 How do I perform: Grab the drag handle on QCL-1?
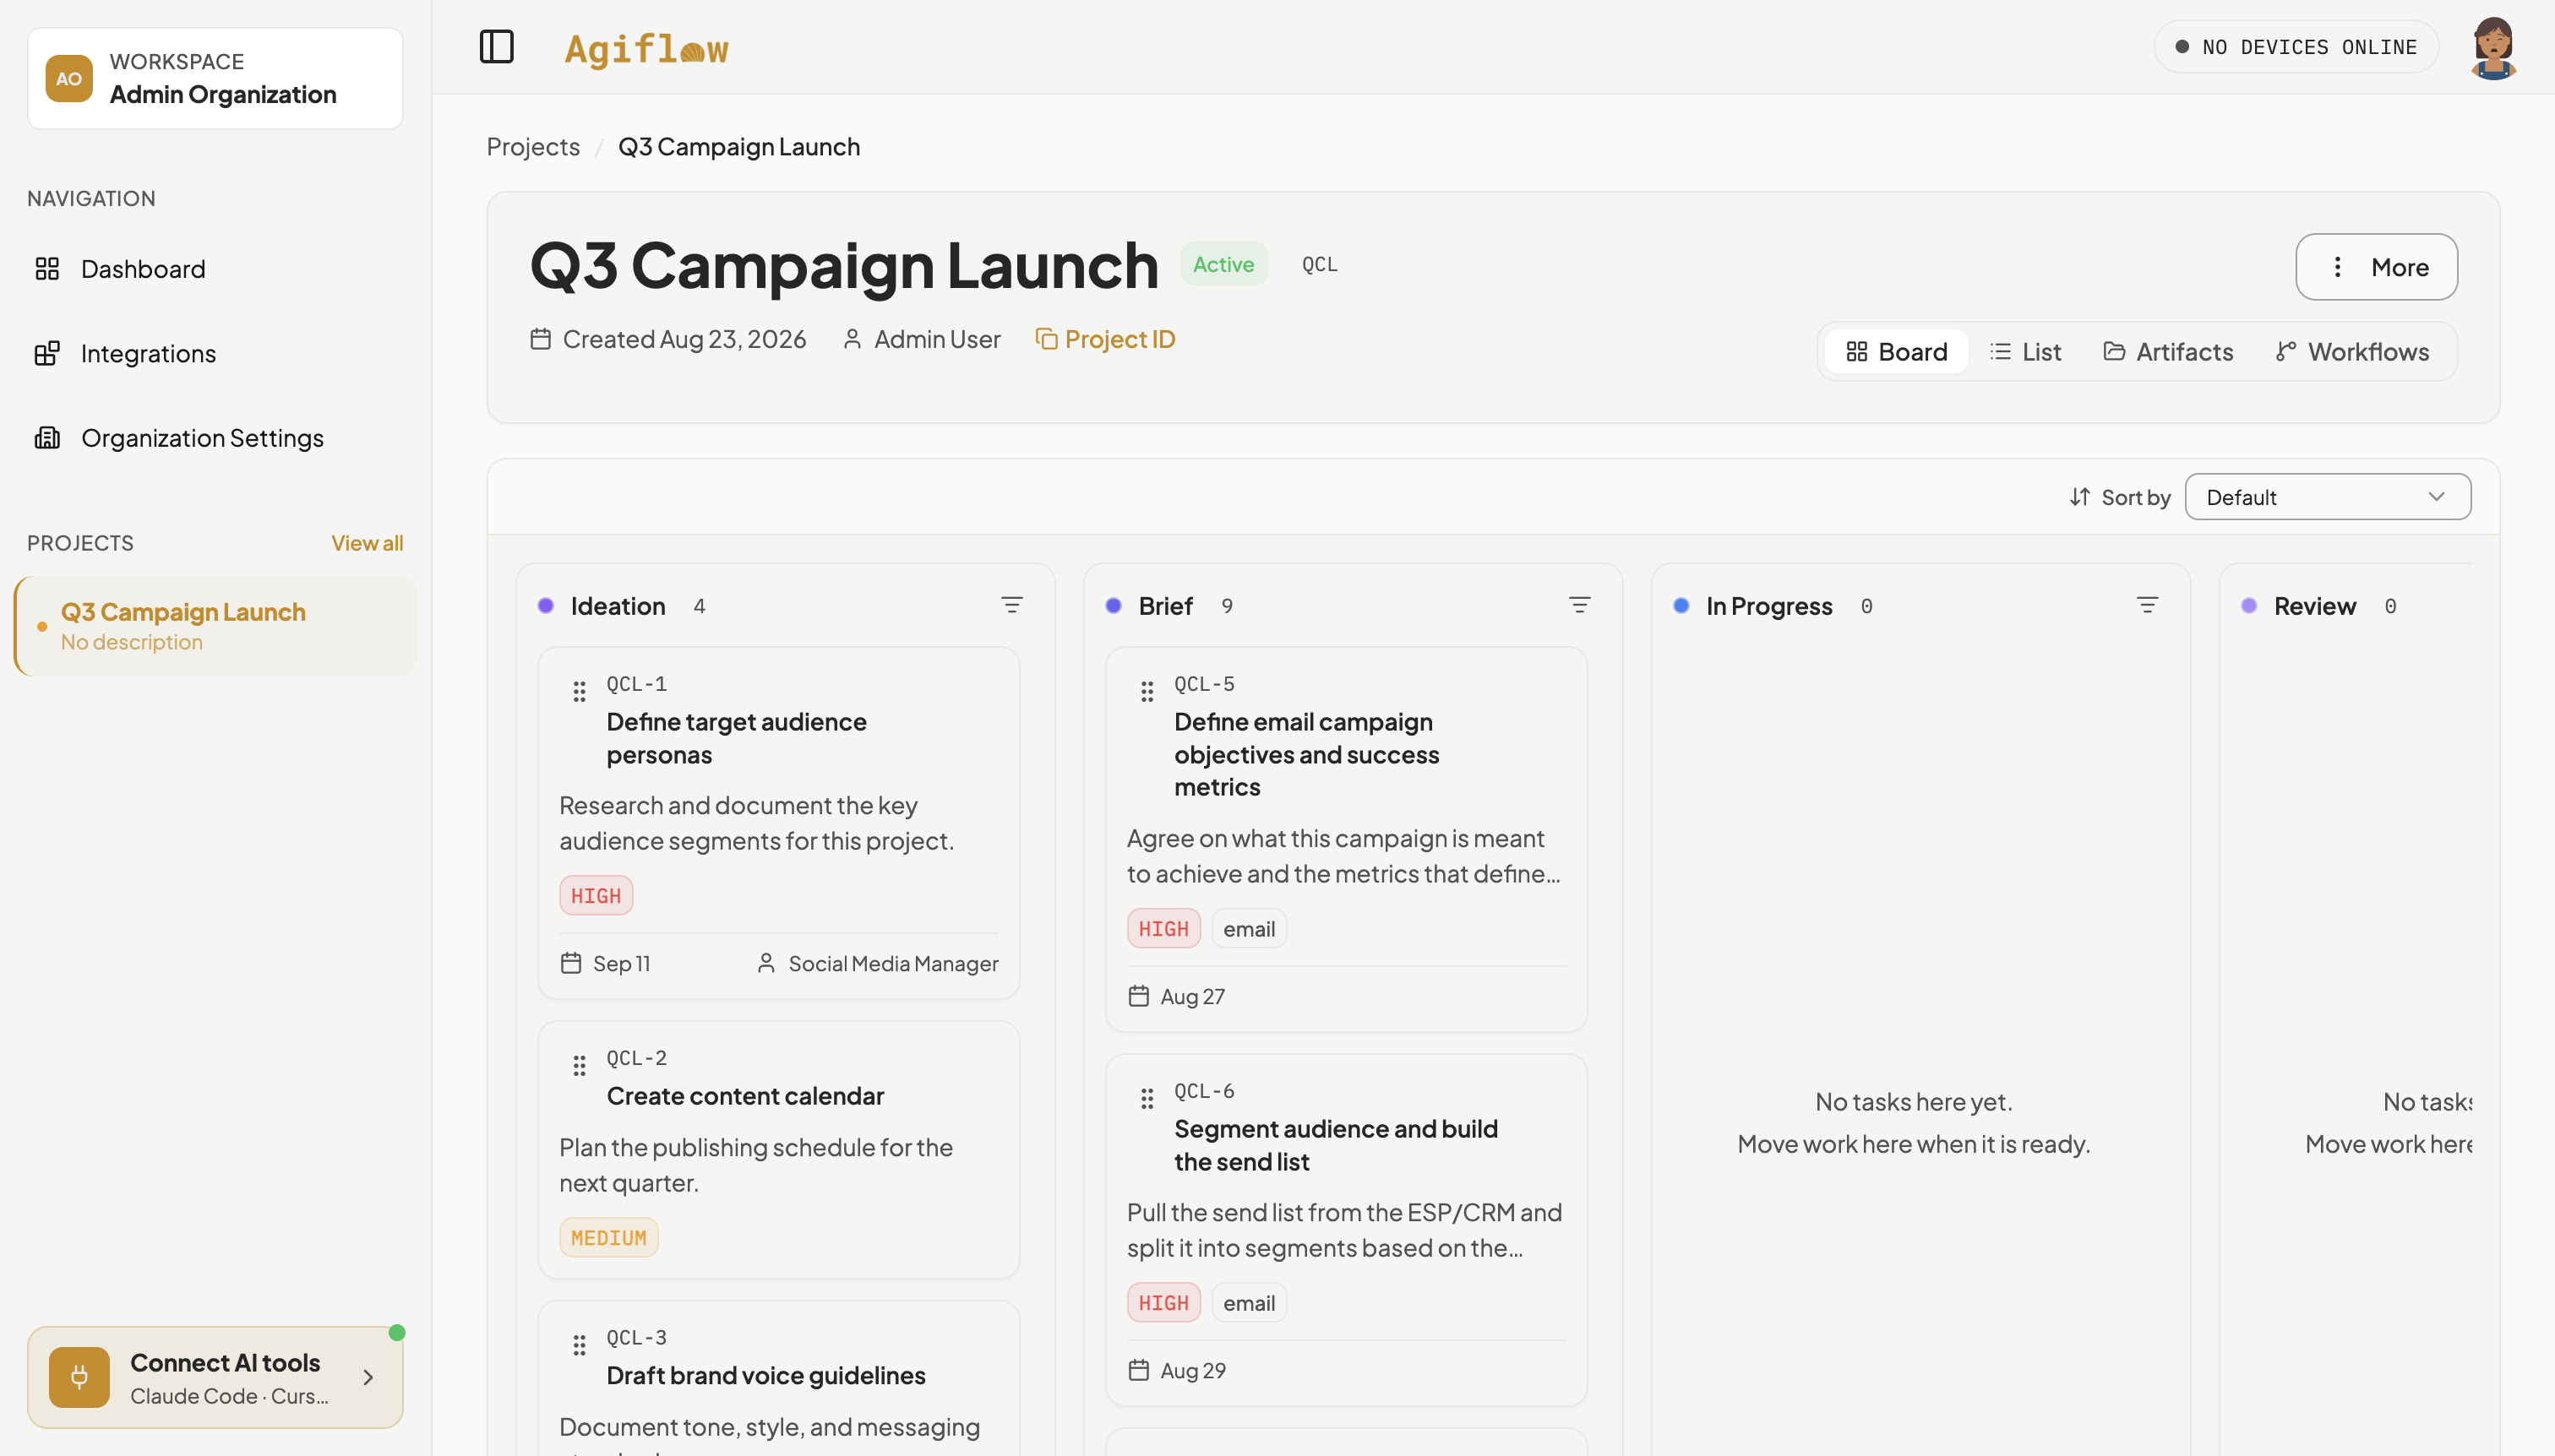tap(580, 691)
